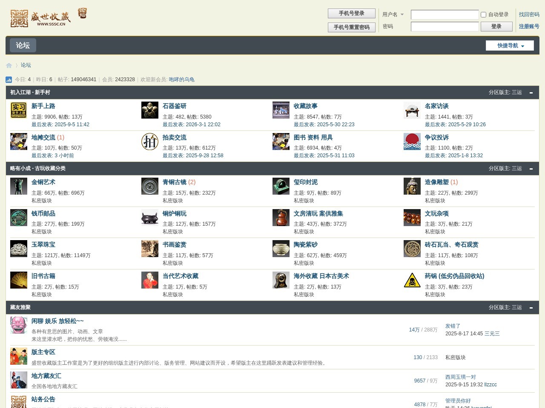Click the 拍卖交流 auction icon
The width and height of the screenshot is (545, 408).
[x=150, y=142]
